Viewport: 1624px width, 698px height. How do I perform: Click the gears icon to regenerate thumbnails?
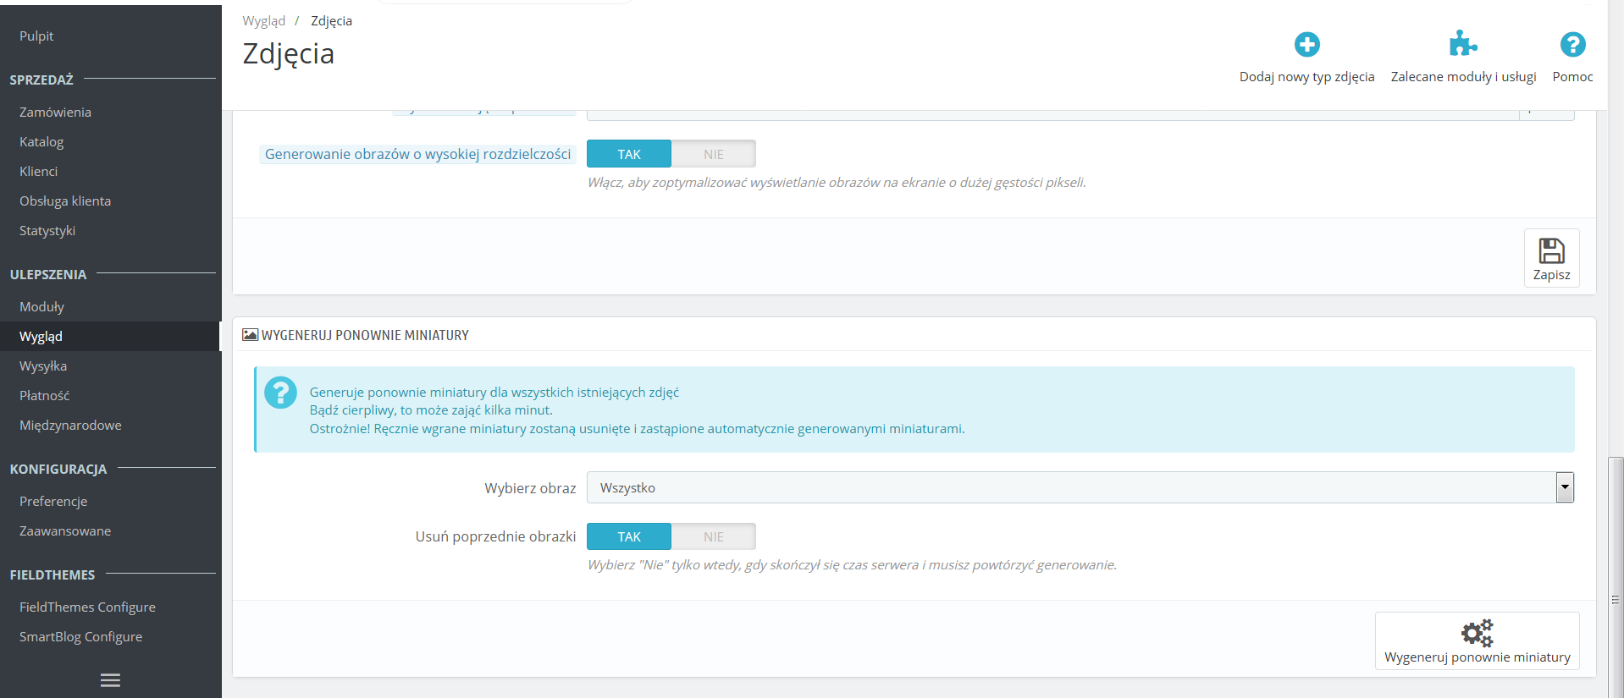tap(1477, 633)
